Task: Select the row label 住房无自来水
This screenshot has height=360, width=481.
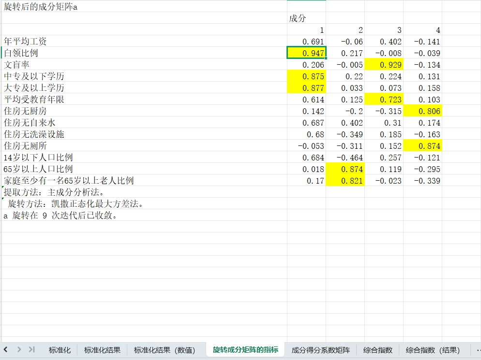Action: (x=144, y=123)
